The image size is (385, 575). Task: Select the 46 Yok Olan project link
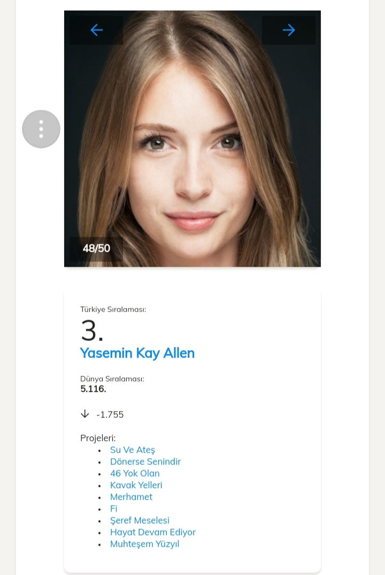(135, 473)
